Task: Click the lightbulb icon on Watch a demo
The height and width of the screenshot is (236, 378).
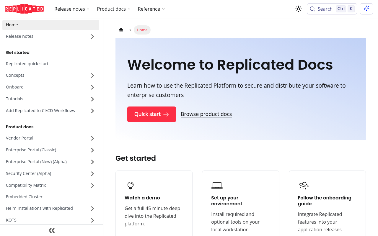Action: 131,185
